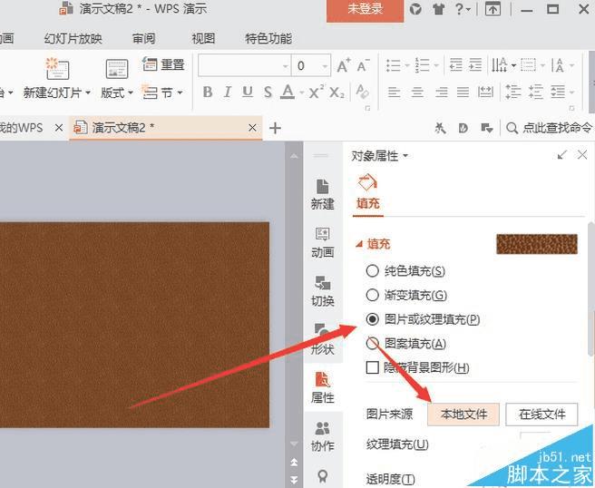This screenshot has width=595, height=488.
Task: Increase indent level
Action: point(475,65)
